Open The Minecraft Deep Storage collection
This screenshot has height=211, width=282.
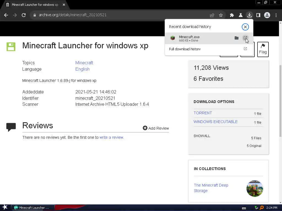coord(211,188)
